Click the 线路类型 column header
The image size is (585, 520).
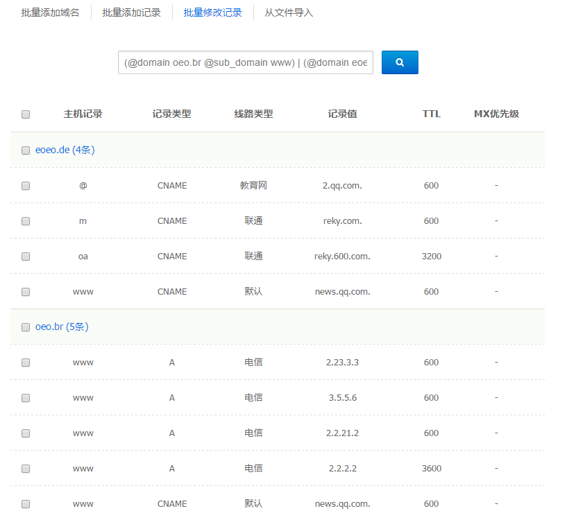[x=254, y=114]
